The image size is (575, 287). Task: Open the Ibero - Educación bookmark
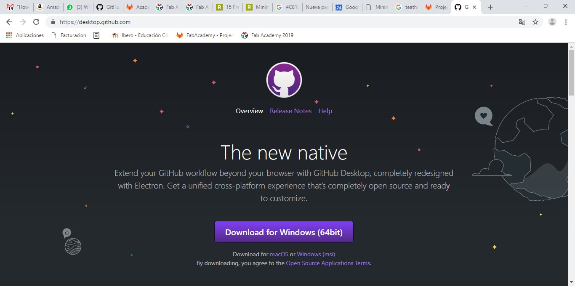(140, 35)
